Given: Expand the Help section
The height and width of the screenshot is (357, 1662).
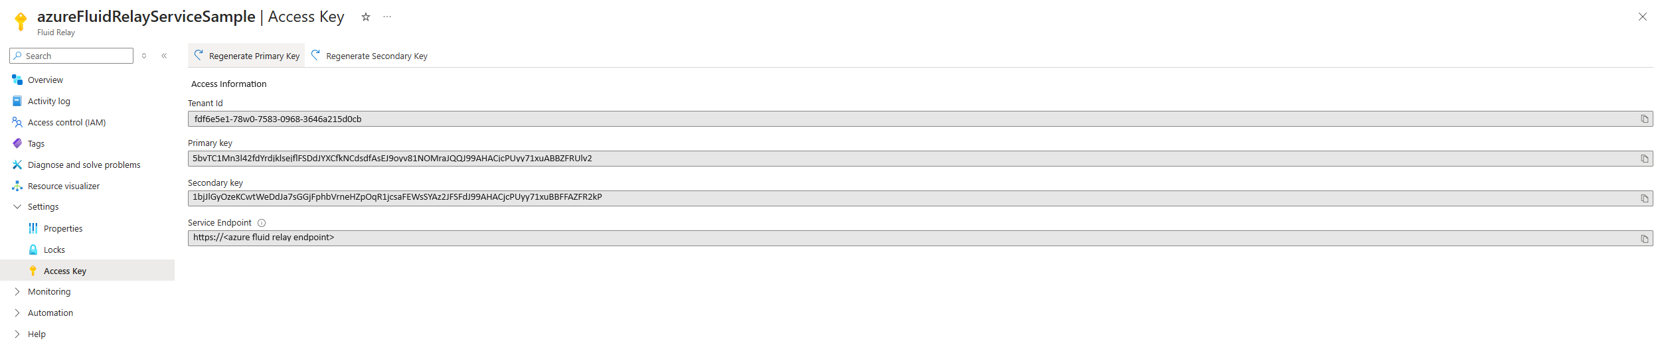Looking at the screenshot, I should (17, 334).
